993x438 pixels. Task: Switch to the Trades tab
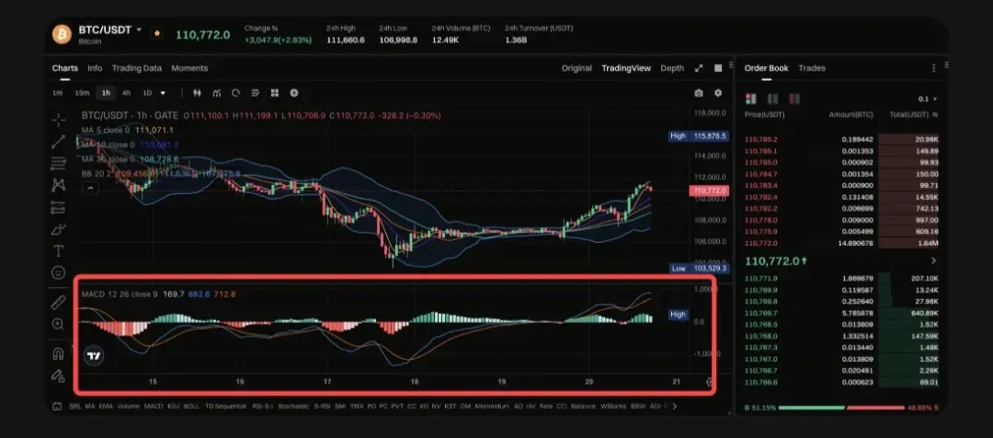pyautogui.click(x=812, y=68)
